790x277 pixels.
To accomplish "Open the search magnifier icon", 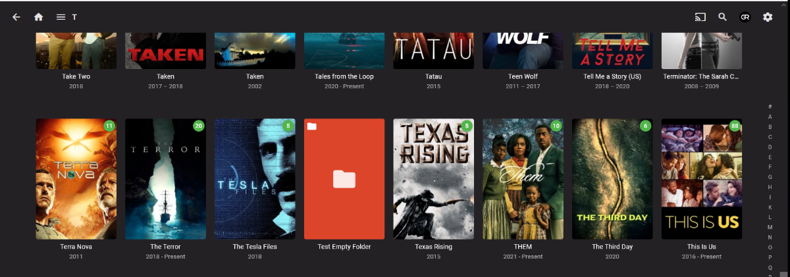I will point(723,17).
